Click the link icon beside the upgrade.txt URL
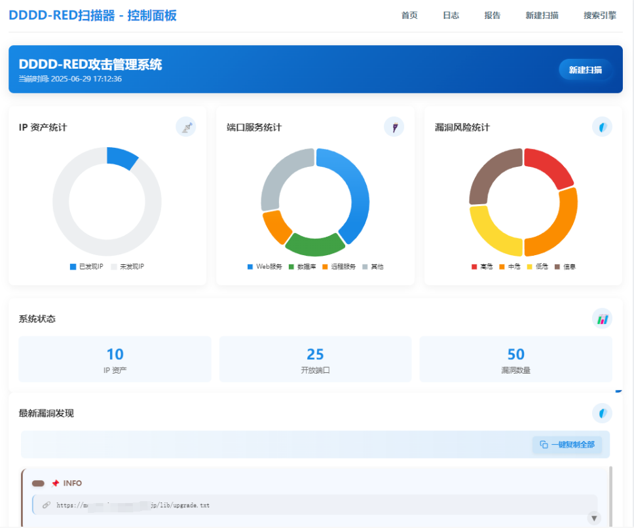This screenshot has width=634, height=528. tap(47, 505)
